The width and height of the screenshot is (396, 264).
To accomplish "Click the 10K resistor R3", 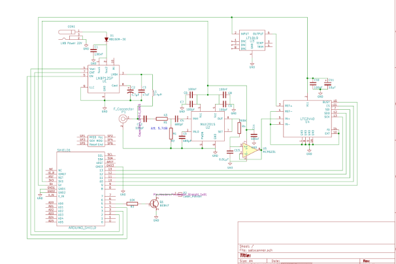I will tap(131, 203).
